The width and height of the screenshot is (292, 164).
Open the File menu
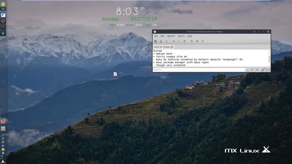[x=156, y=36]
